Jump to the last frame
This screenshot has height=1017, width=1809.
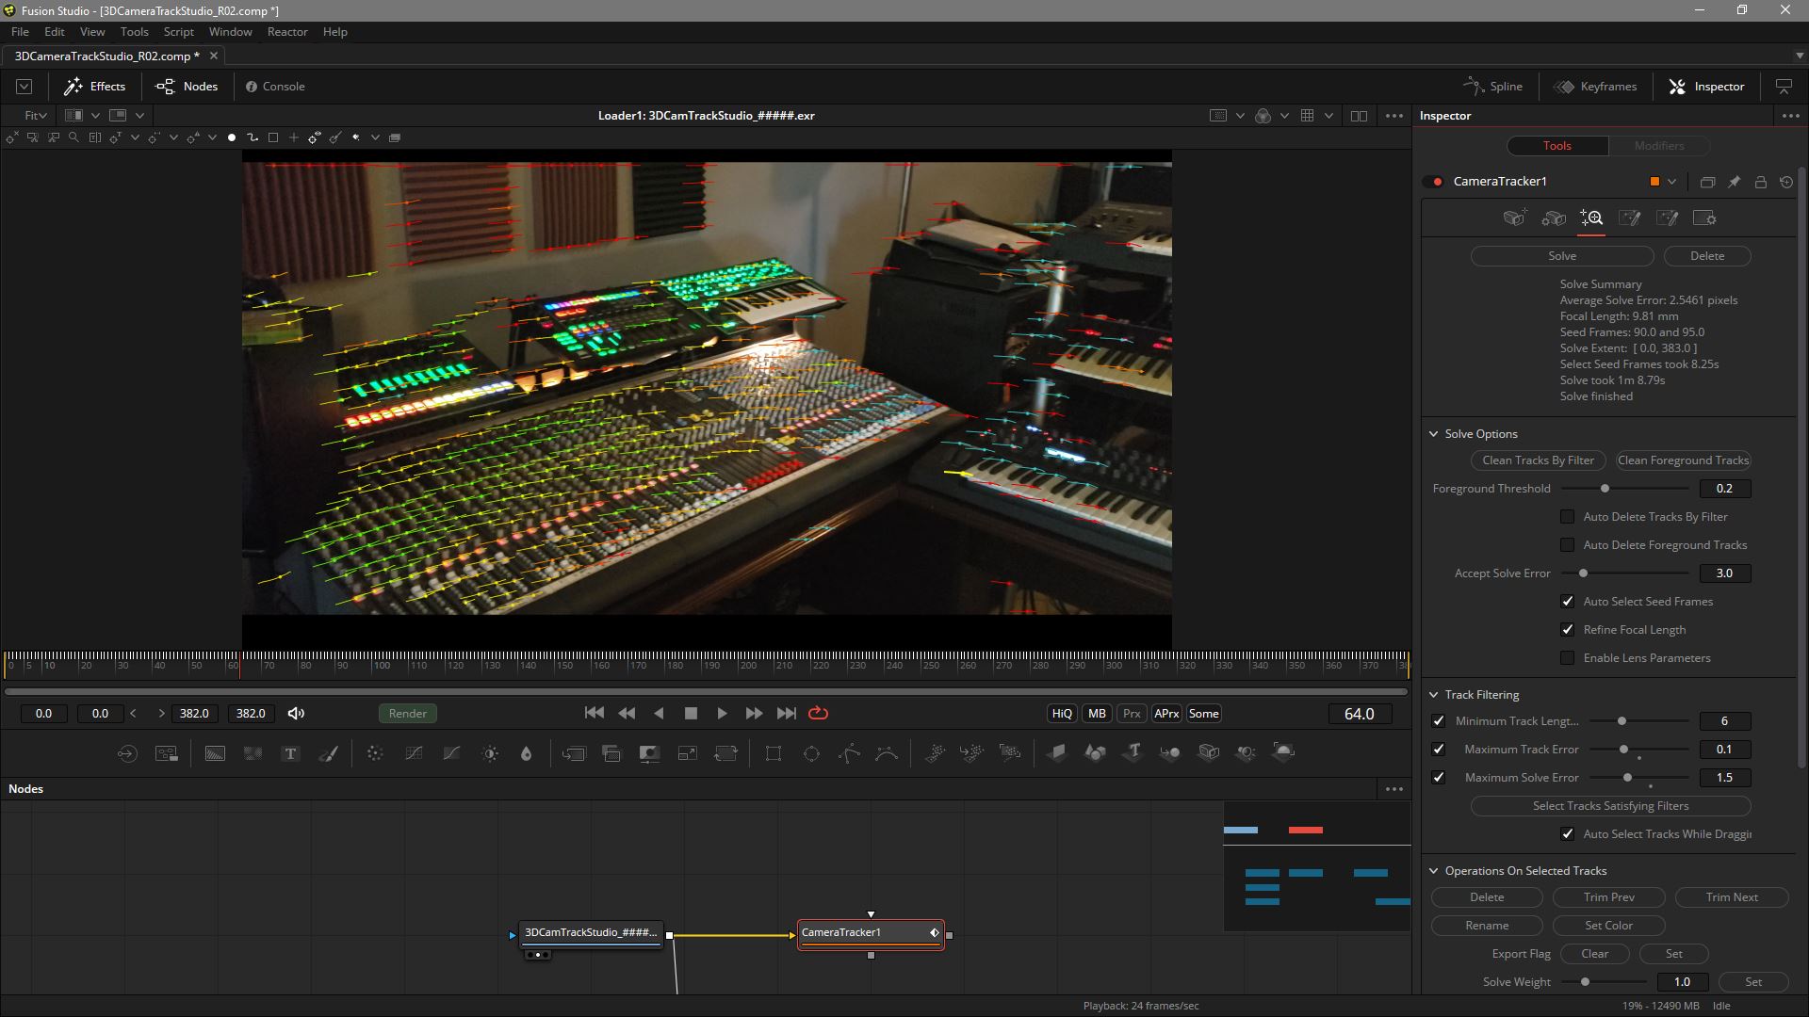[x=786, y=713]
